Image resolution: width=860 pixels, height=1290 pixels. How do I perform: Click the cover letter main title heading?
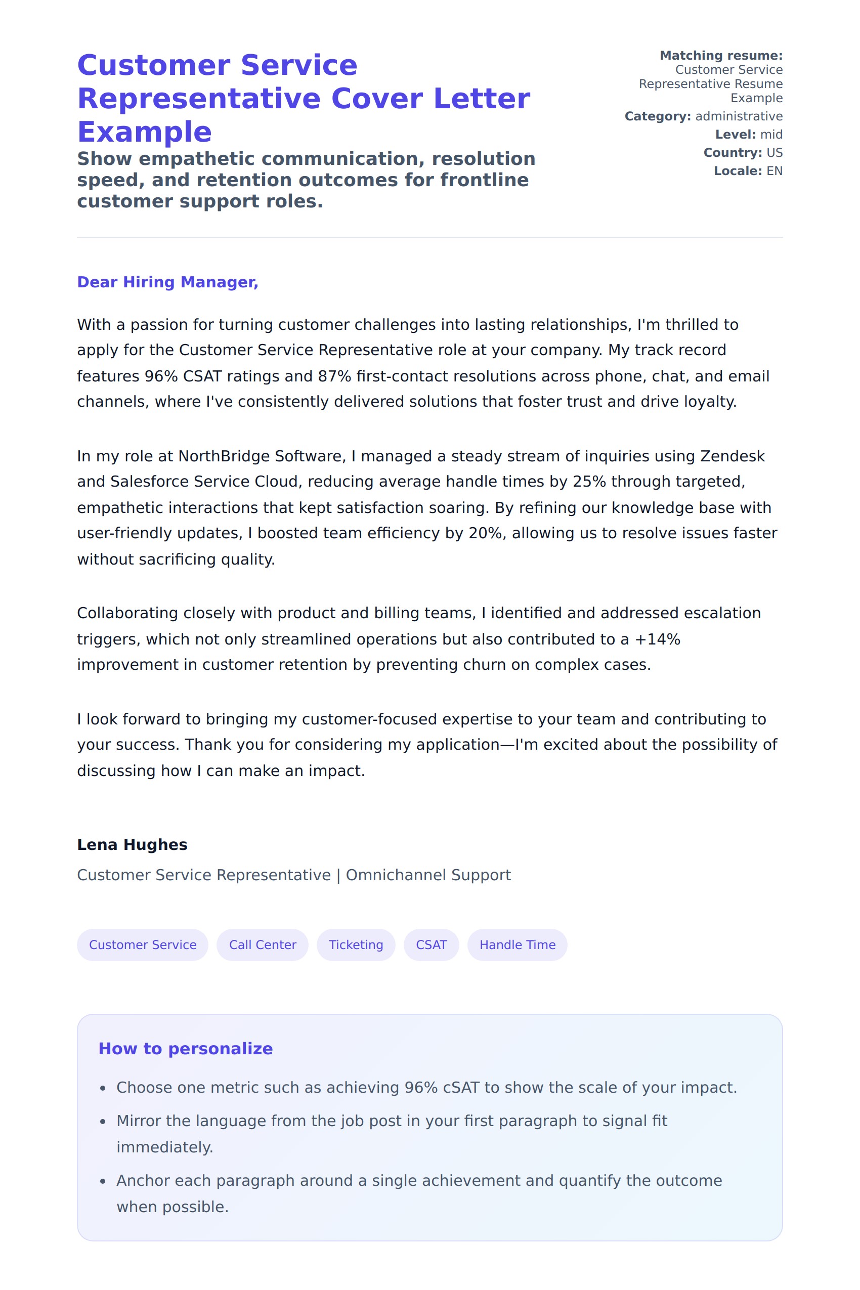pyautogui.click(x=304, y=98)
